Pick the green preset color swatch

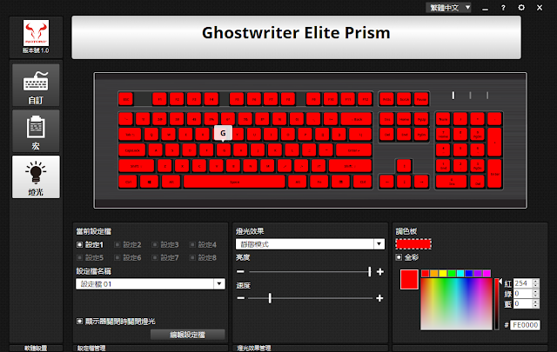pyautogui.click(x=452, y=273)
